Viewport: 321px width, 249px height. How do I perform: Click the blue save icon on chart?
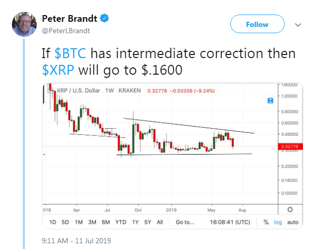point(269,101)
